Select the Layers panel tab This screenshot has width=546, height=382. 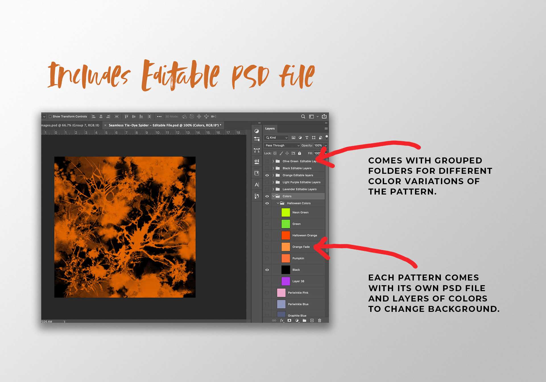(x=270, y=128)
